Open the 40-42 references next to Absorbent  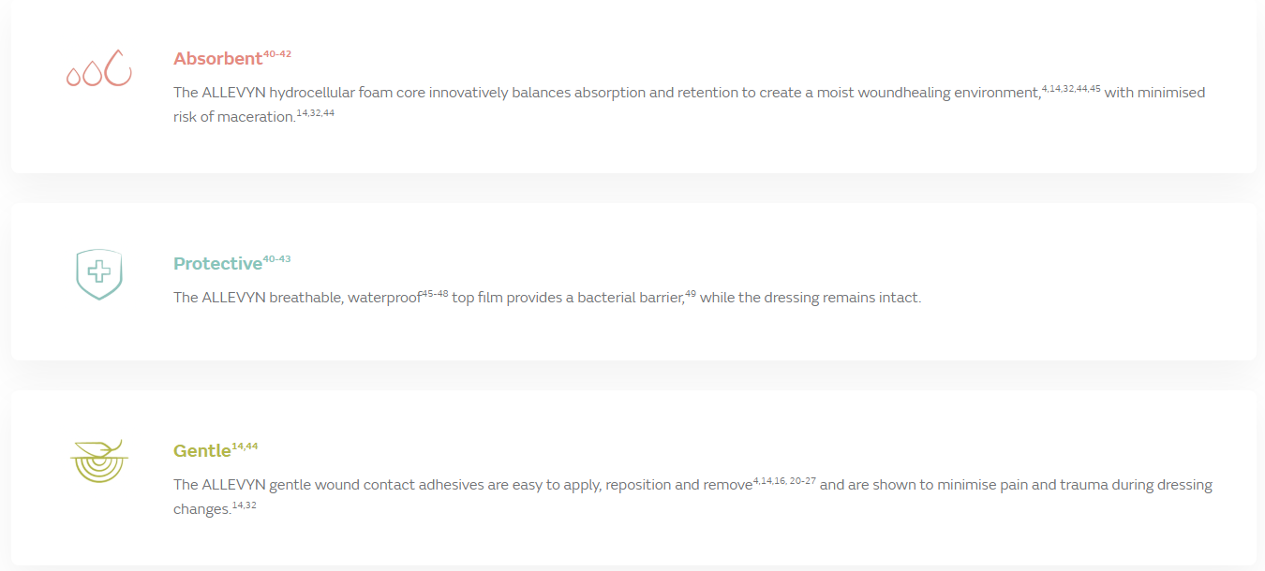point(277,54)
